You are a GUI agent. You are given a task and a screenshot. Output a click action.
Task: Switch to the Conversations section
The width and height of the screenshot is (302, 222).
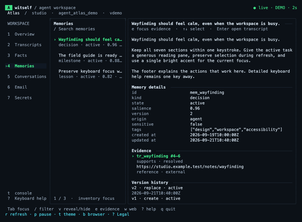click(27, 77)
